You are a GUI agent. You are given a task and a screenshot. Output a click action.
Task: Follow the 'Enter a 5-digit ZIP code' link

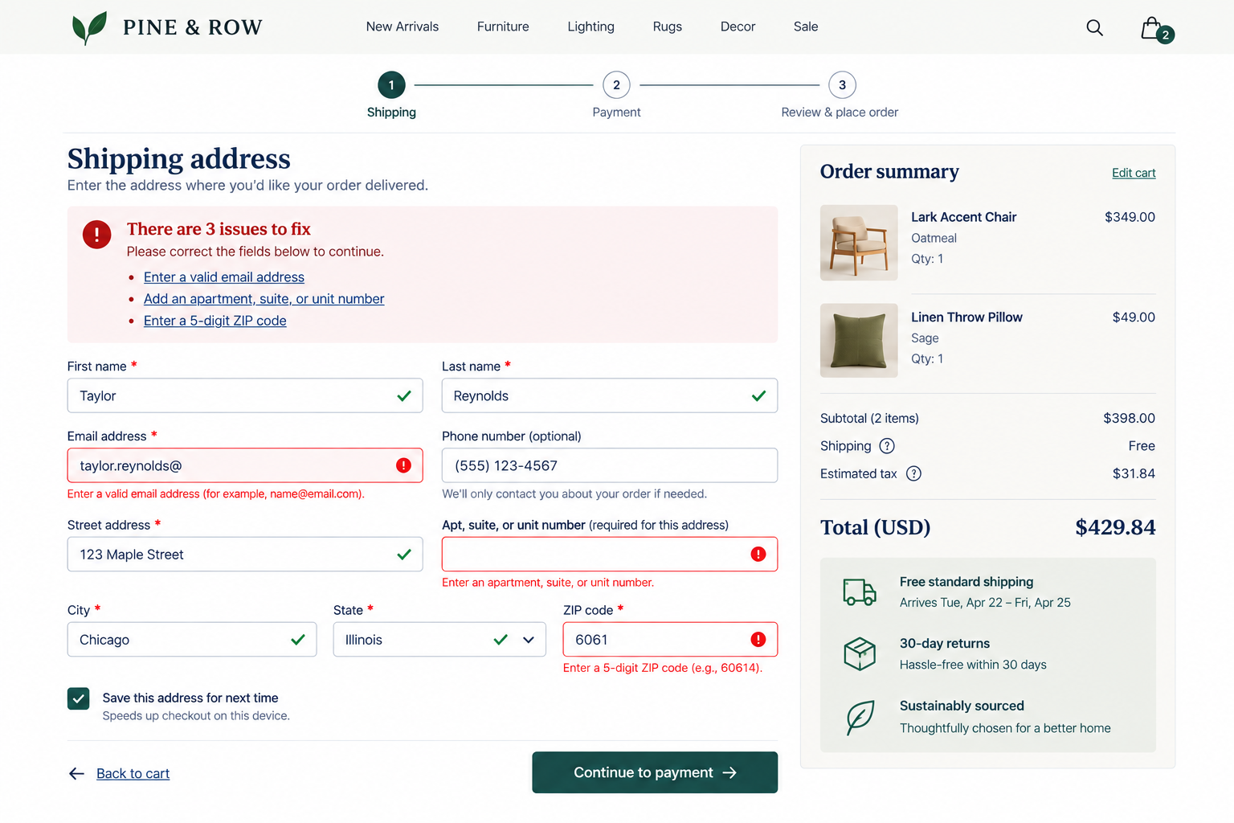tap(215, 321)
